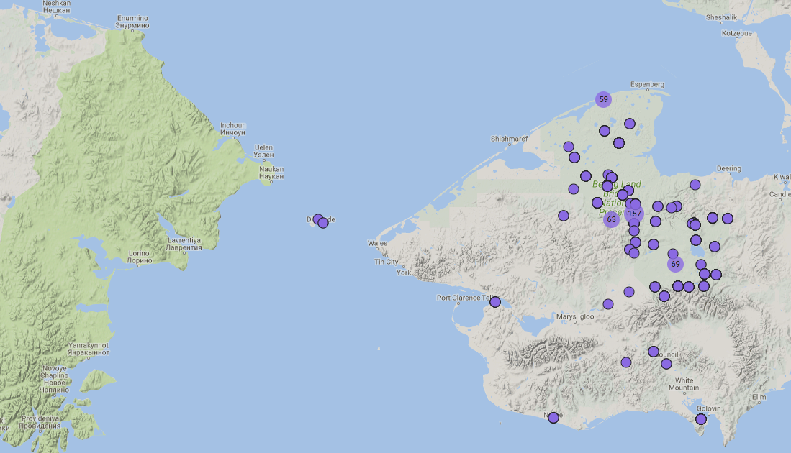Select the Provideniya place label
The image size is (791, 453).
40,421
